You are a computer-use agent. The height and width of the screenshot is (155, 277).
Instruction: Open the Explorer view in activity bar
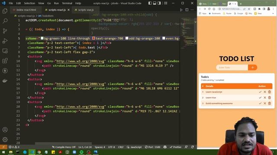point(5,11)
